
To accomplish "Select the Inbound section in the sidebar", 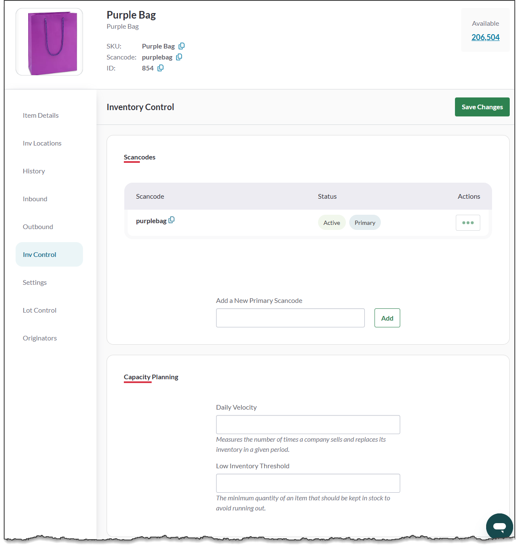I will tap(35, 199).
